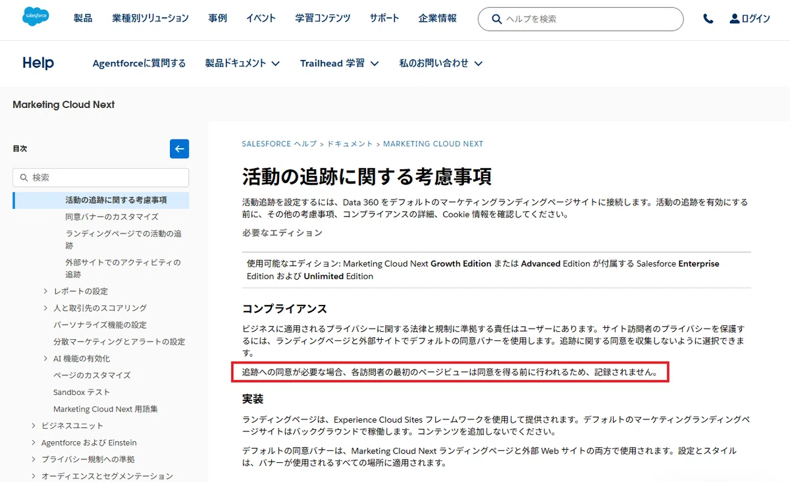Image resolution: width=790 pixels, height=482 pixels.
Task: Expand the 人と取引先のスコアリング chevron
Action: coord(45,308)
